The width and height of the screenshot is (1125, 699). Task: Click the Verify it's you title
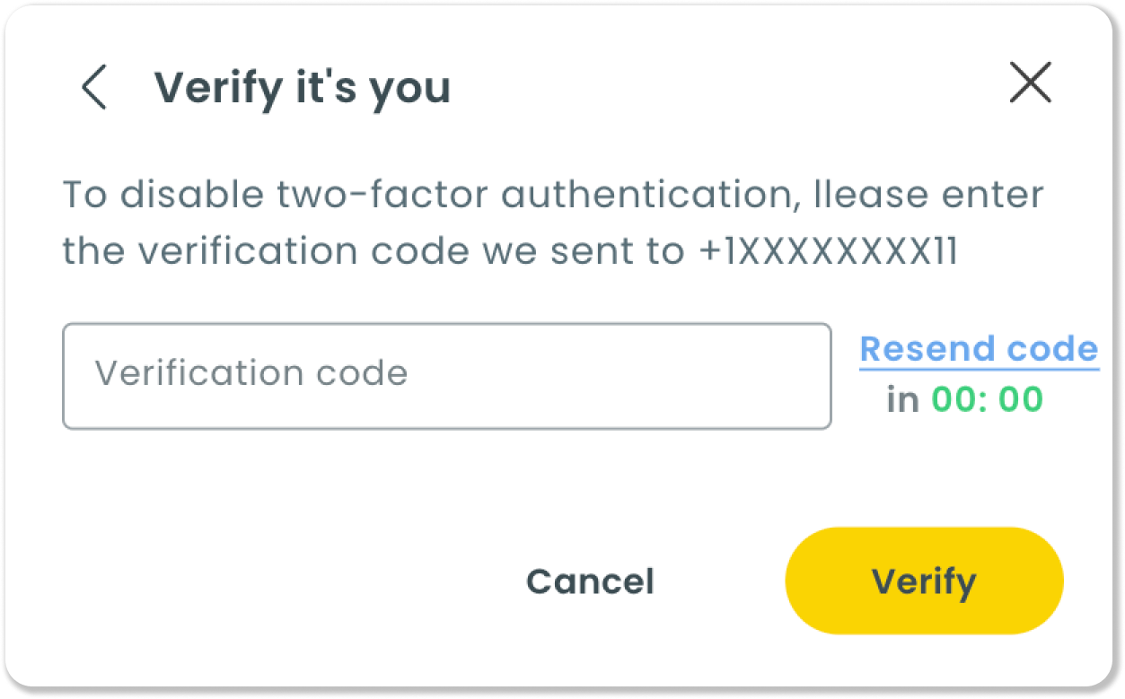pyautogui.click(x=303, y=87)
